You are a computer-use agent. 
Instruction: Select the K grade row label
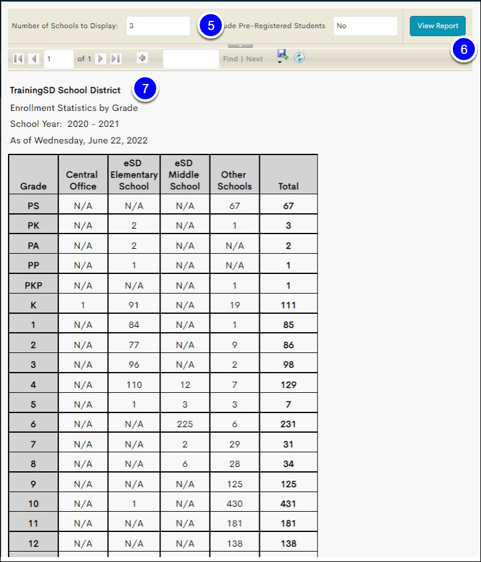(33, 305)
